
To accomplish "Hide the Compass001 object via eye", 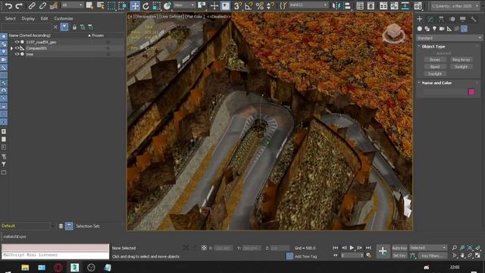I will coord(17,49).
